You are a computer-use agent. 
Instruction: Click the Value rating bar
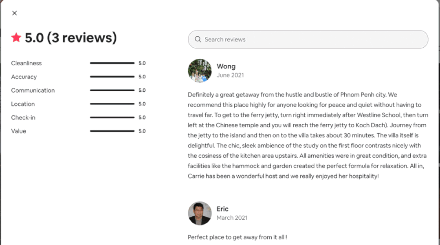point(112,131)
